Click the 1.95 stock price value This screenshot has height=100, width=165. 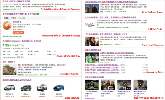point(6,45)
